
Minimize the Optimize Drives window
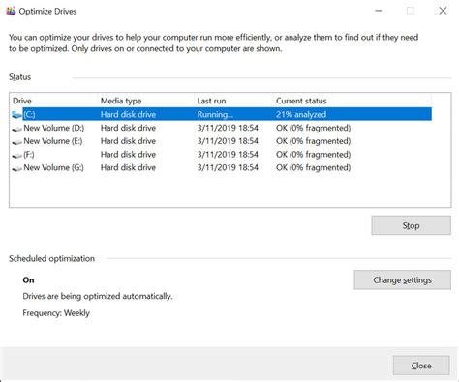pos(379,11)
